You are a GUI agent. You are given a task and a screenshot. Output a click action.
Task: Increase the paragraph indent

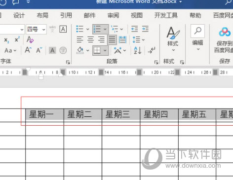145,29
